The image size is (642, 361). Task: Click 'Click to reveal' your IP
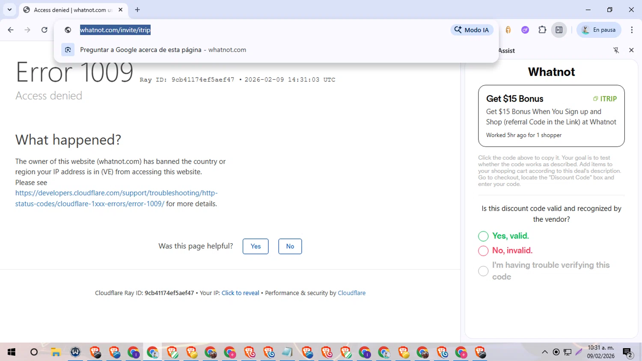tap(241, 293)
